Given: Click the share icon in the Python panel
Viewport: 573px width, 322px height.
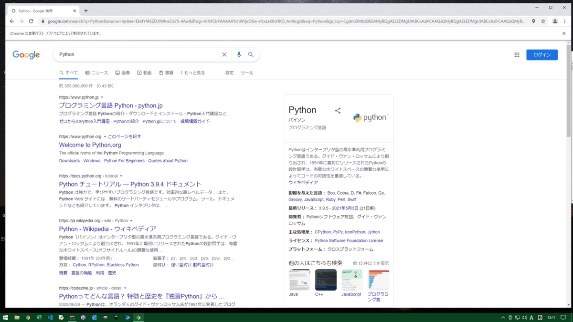Looking at the screenshot, I should click(x=338, y=111).
